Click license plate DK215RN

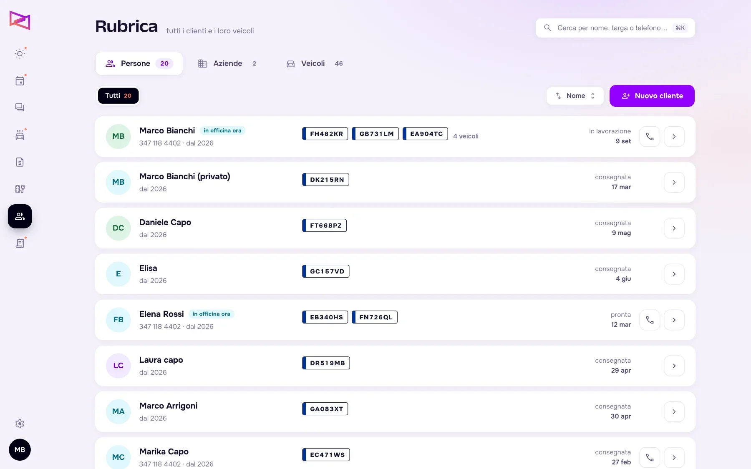tap(325, 180)
